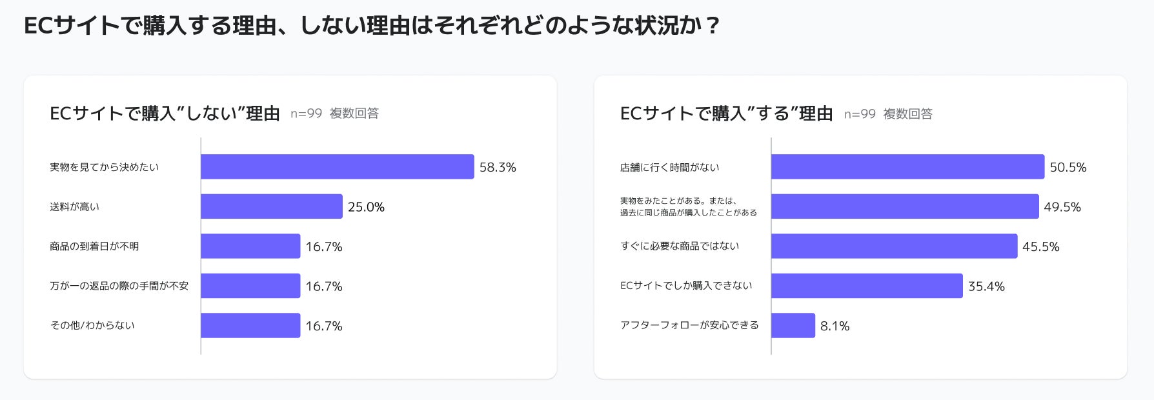Click the bar for その他/わからない
Screen dimensions: 1154x400
click(x=250, y=325)
